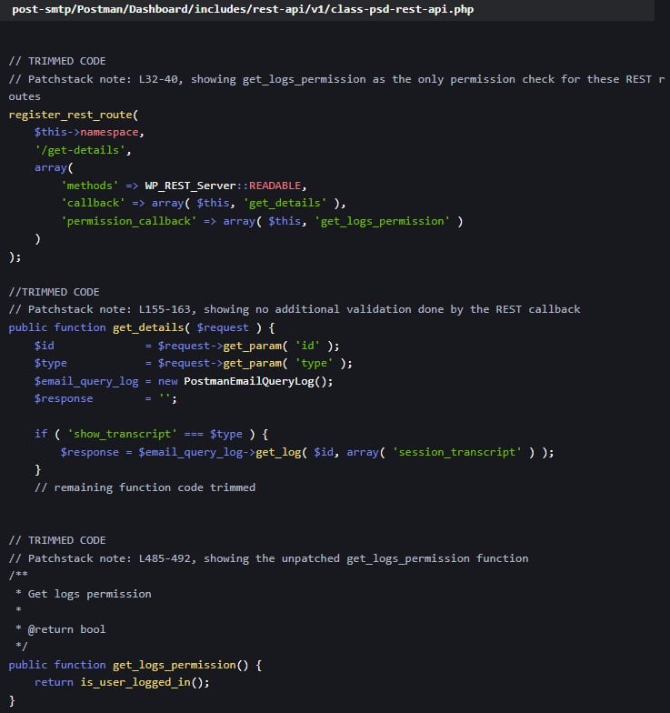Click the 'permission_callback' array key
Viewport: 670px width, 713px height.
(129, 221)
